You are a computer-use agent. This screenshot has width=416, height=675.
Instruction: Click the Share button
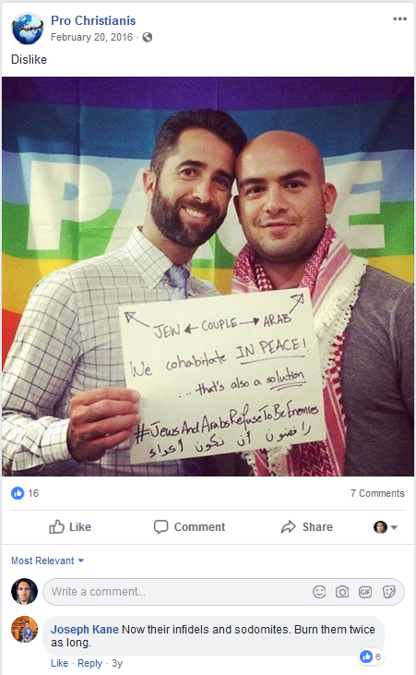307,527
